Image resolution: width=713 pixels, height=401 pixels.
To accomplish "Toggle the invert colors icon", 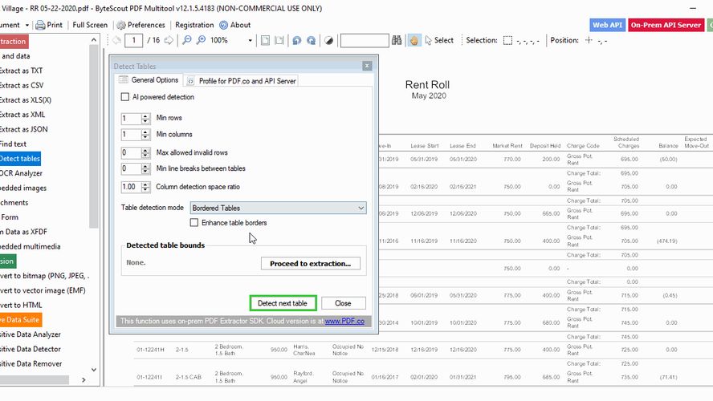I will pyautogui.click(x=328, y=40).
